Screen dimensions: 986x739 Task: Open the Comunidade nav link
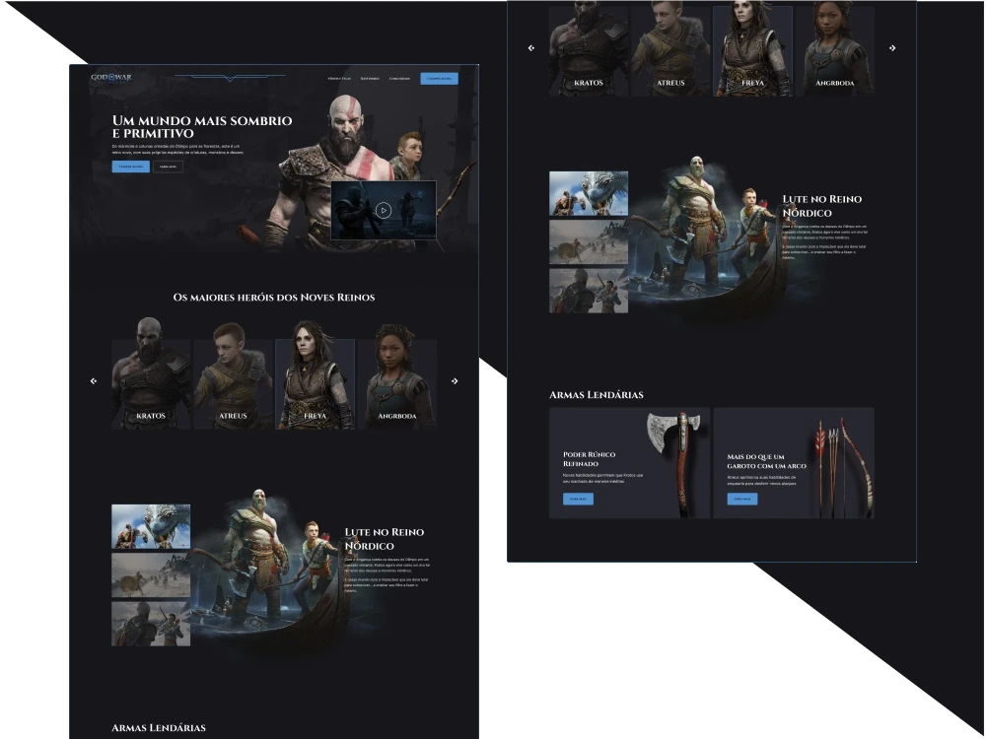pos(399,79)
